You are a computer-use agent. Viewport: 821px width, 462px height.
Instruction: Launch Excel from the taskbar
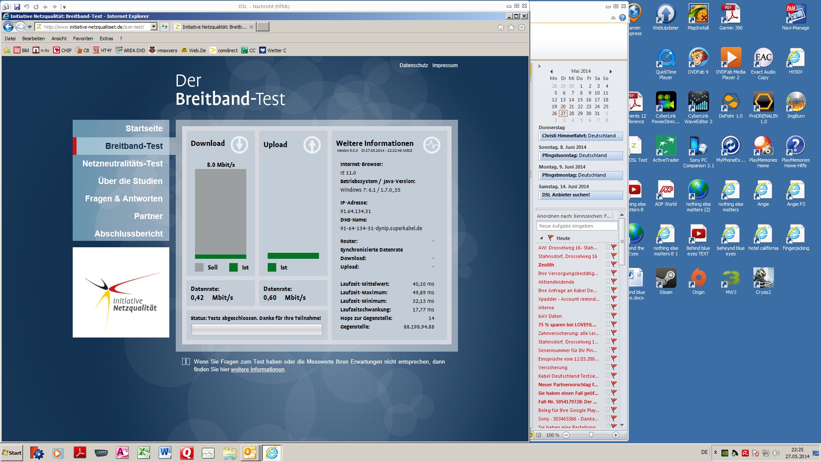point(143,453)
